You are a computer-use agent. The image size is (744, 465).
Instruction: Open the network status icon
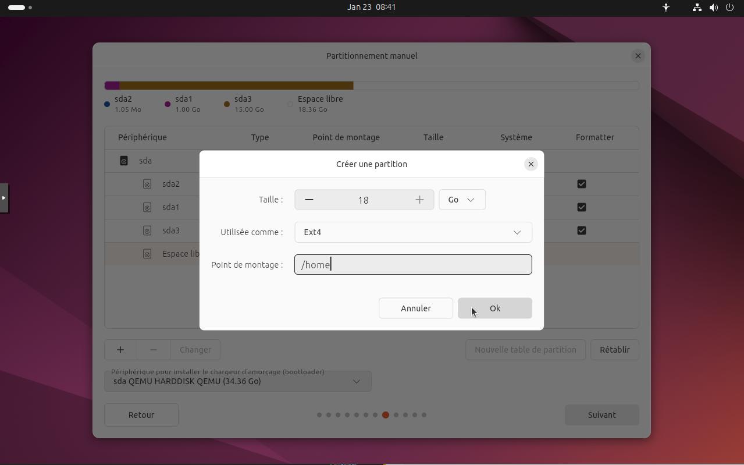click(x=697, y=8)
